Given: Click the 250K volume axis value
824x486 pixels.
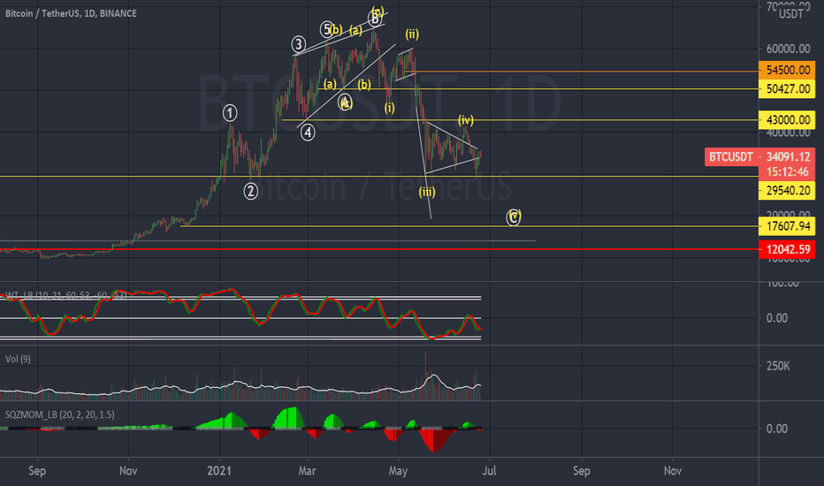Looking at the screenshot, I should tap(778, 366).
